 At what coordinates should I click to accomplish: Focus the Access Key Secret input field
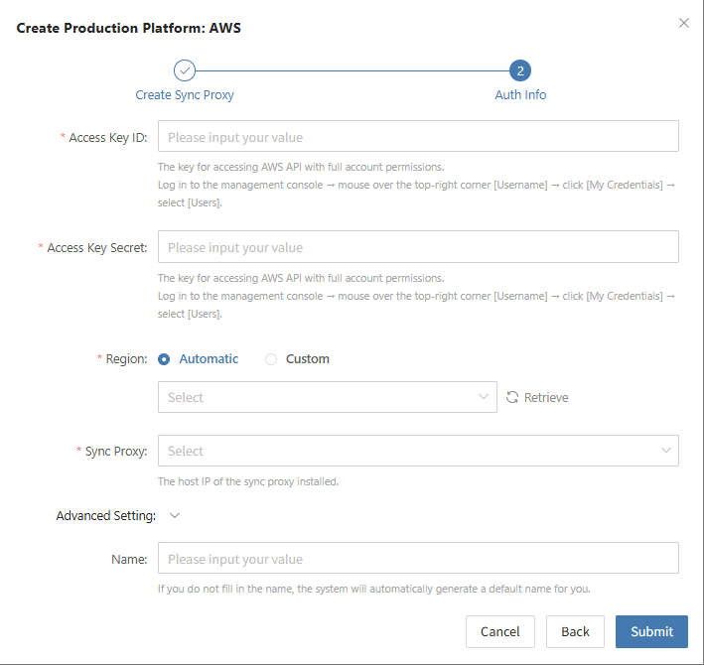tap(418, 247)
